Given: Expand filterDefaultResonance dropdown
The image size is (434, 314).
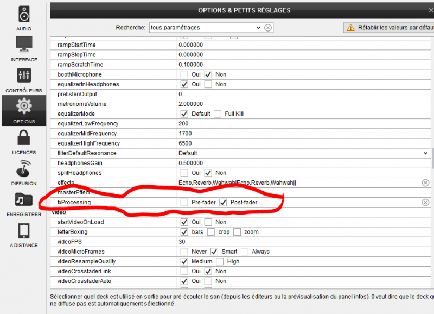Looking at the screenshot, I should click(x=425, y=153).
